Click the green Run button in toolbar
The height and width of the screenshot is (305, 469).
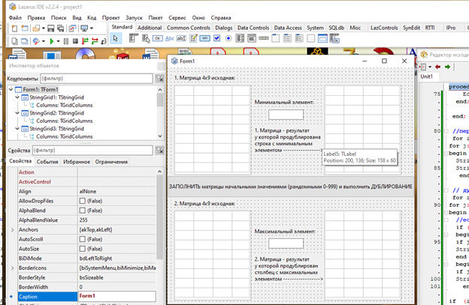coord(50,40)
